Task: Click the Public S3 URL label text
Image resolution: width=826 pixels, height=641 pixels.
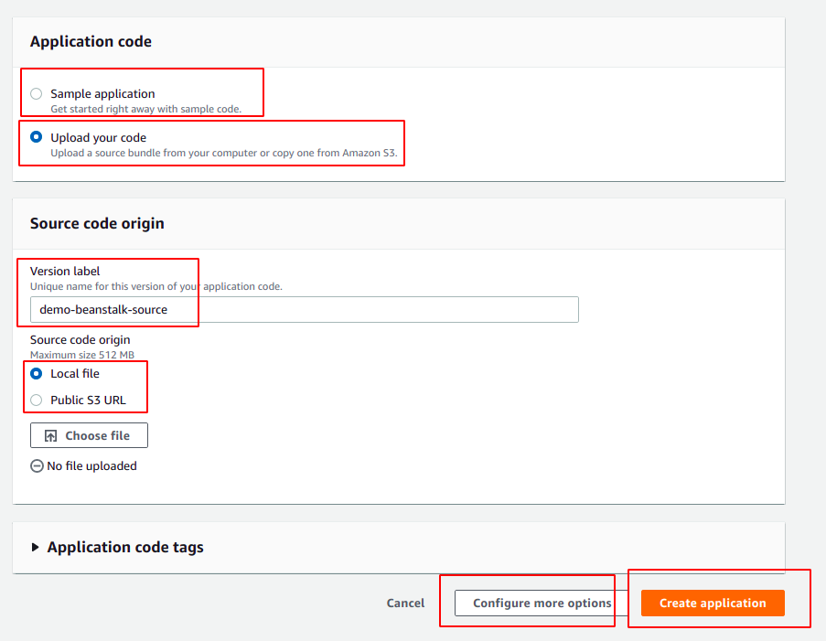Action: [x=88, y=401]
